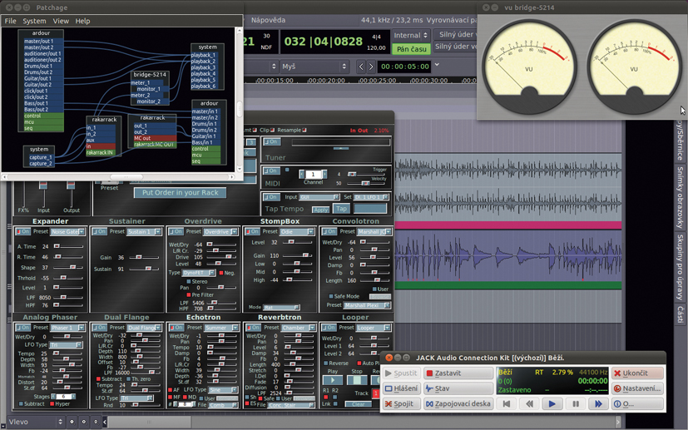Adjust Overdrive Drive slider

click(221, 257)
